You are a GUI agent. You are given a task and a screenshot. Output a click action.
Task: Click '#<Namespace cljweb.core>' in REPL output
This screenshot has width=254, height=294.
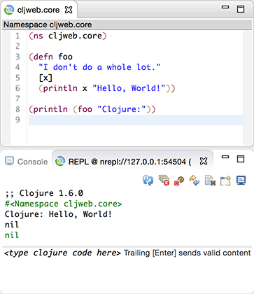tap(64, 204)
